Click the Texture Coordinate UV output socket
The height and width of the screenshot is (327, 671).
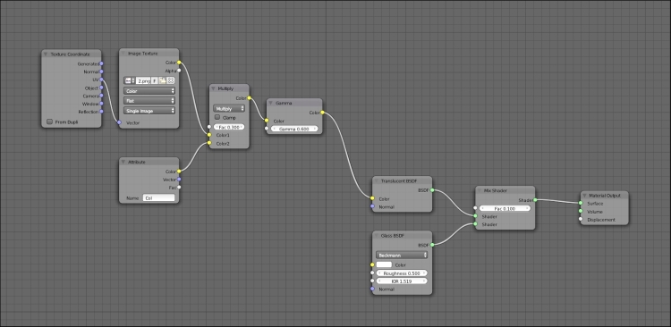pos(101,80)
